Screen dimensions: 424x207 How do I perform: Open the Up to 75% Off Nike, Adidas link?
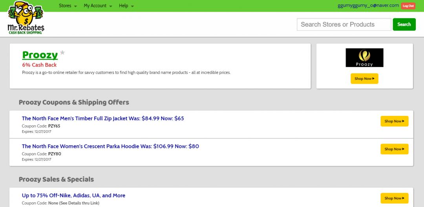click(x=73, y=195)
